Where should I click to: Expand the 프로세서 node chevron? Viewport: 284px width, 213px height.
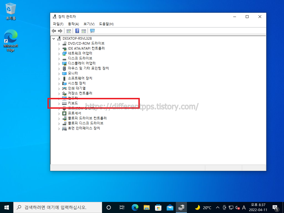click(x=59, y=113)
